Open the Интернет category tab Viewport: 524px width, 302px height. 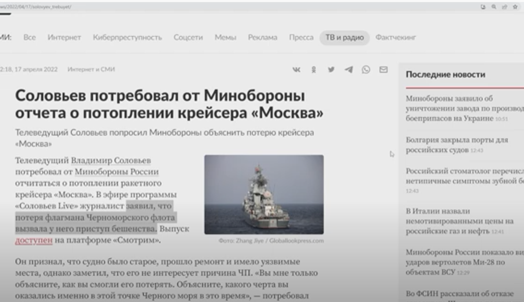[x=64, y=38]
